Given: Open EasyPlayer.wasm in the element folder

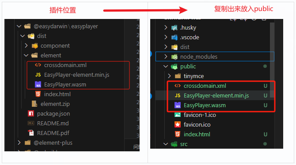Looking at the screenshot, I should [x=65, y=85].
